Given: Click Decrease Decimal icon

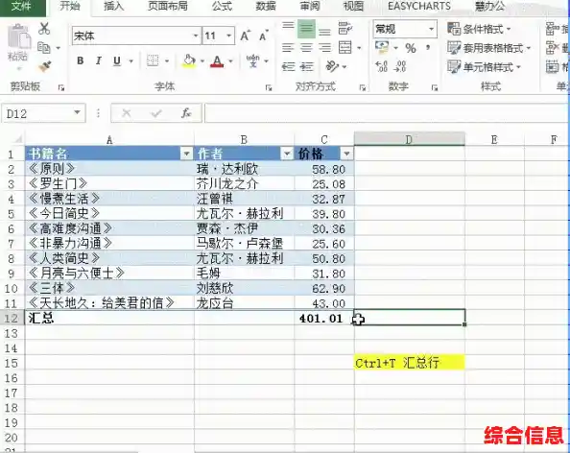Looking at the screenshot, I should (400, 66).
